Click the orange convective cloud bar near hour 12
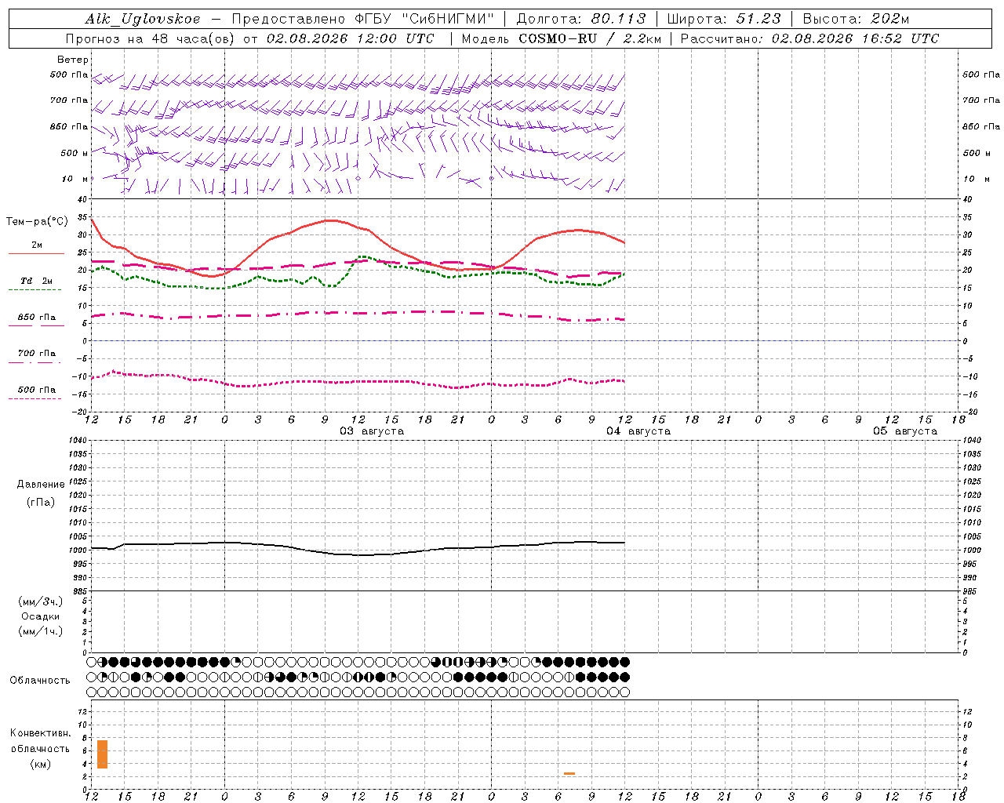The height and width of the screenshot is (803, 1004). pos(102,754)
